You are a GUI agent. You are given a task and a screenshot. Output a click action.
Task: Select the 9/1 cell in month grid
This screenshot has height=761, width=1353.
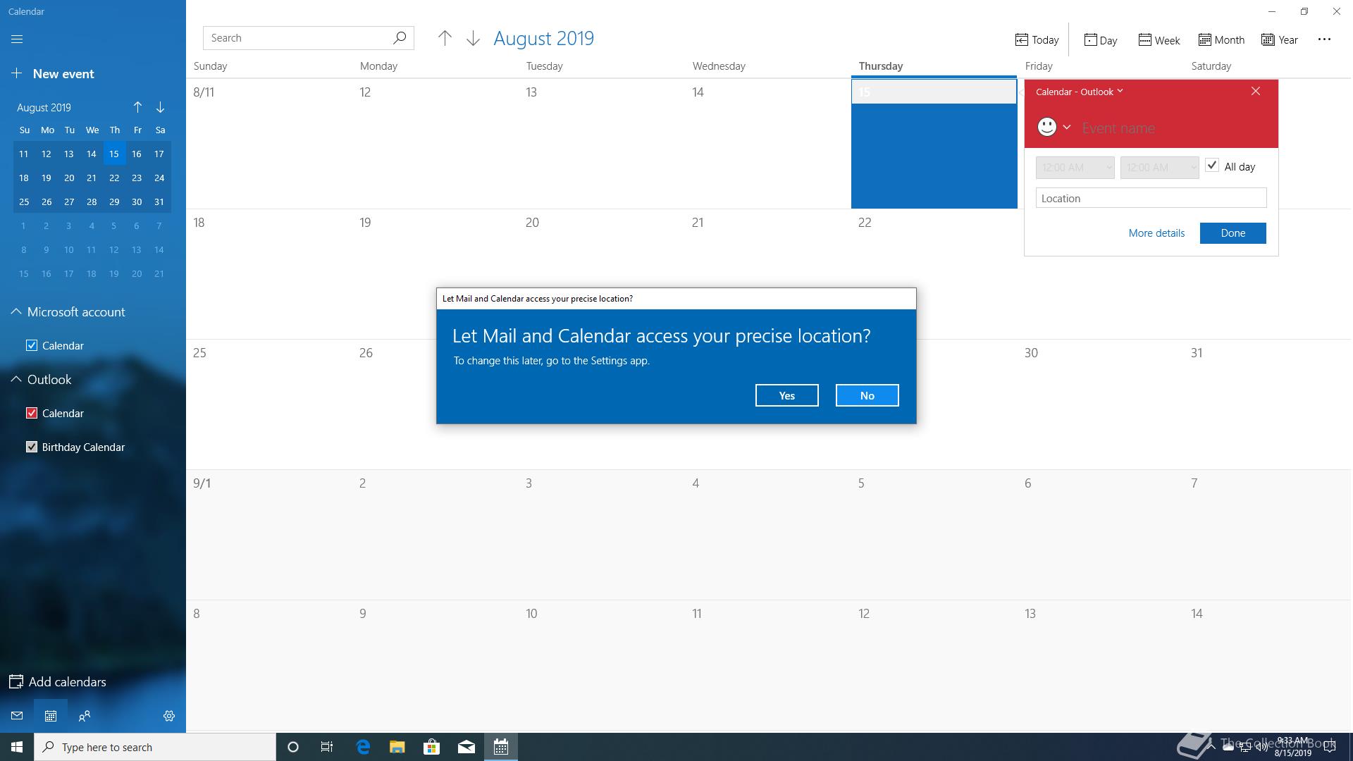[269, 535]
